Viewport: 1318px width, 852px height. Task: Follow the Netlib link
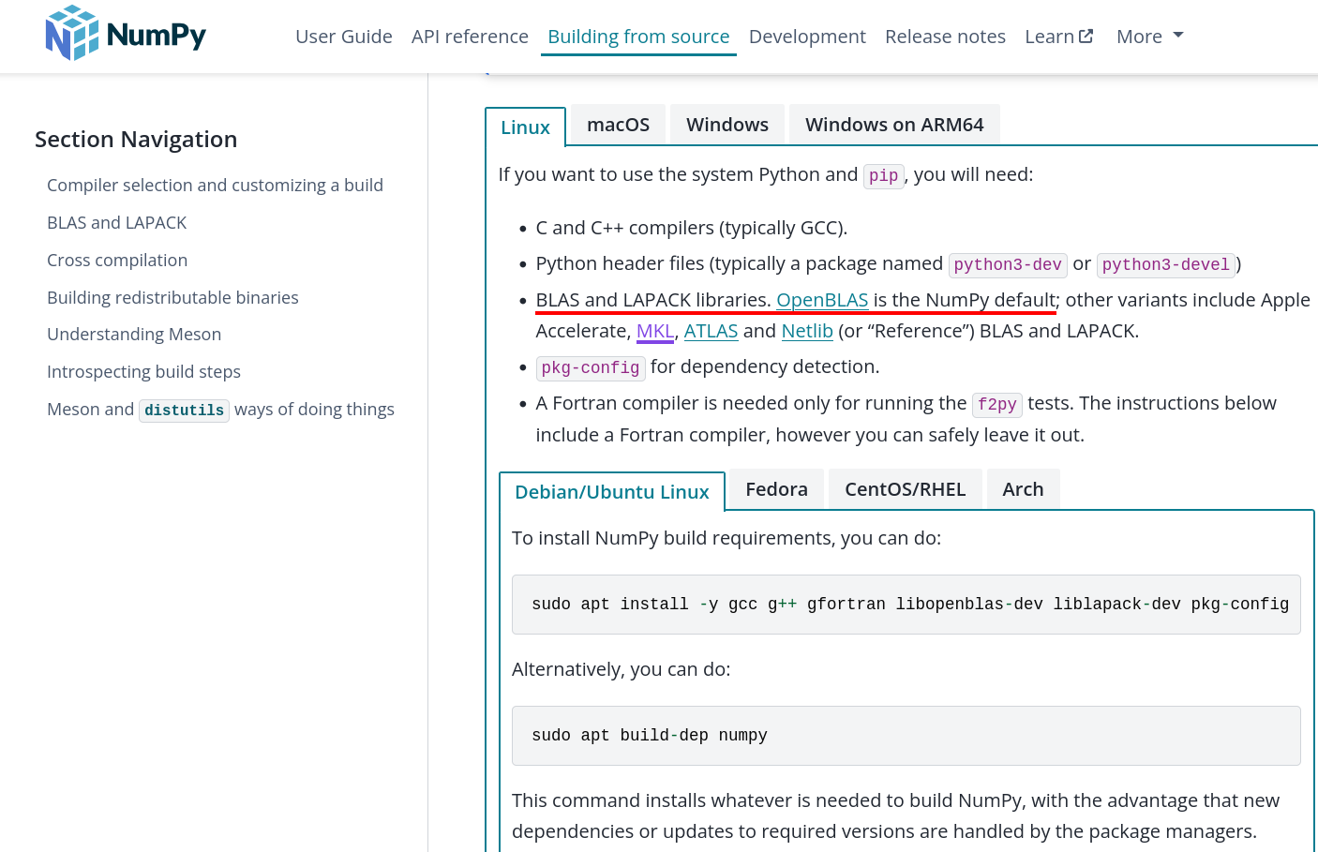(x=807, y=331)
